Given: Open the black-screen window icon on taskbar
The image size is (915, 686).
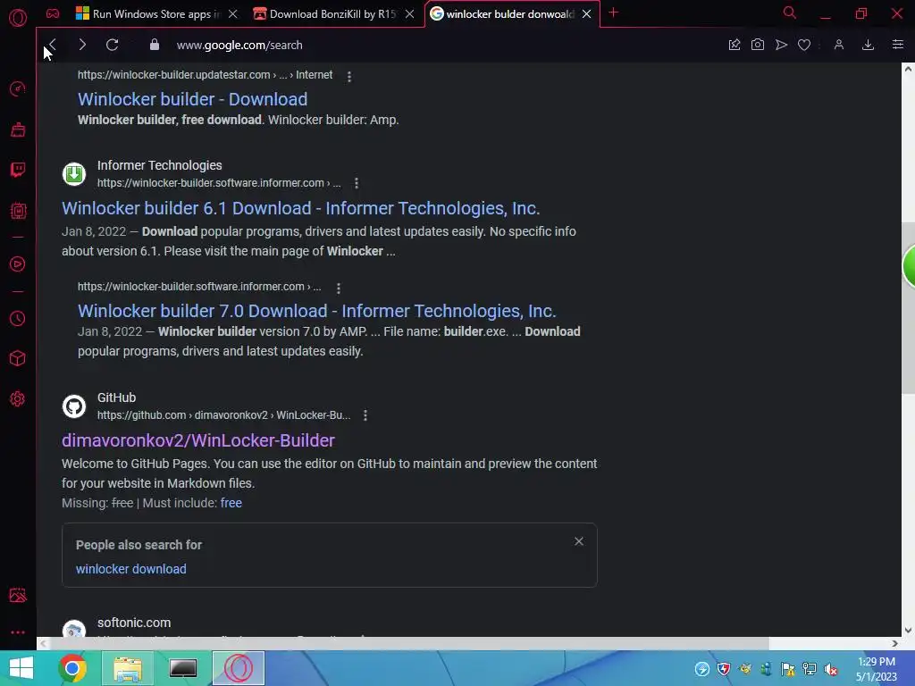Looking at the screenshot, I should pos(182,668).
